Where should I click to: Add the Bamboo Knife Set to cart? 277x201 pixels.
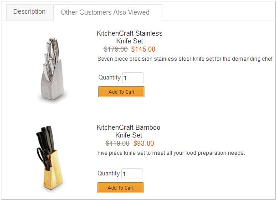click(x=120, y=188)
